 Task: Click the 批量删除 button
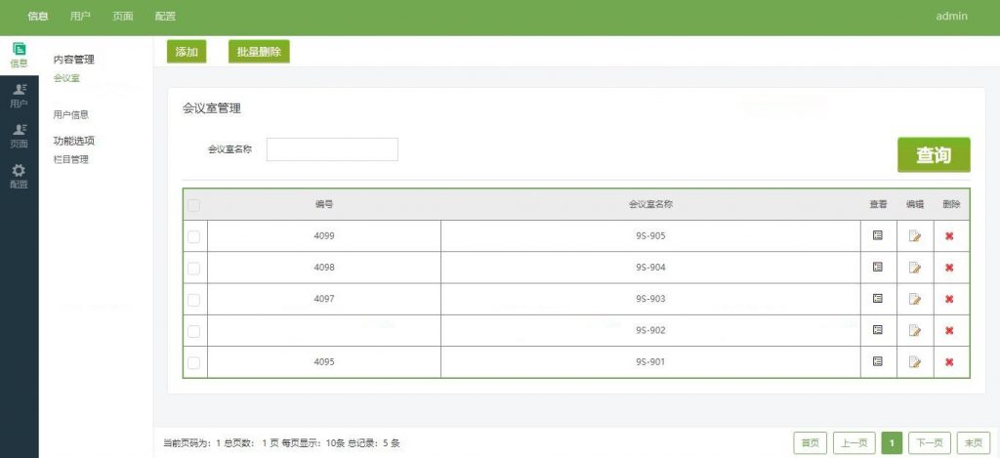pos(259,52)
